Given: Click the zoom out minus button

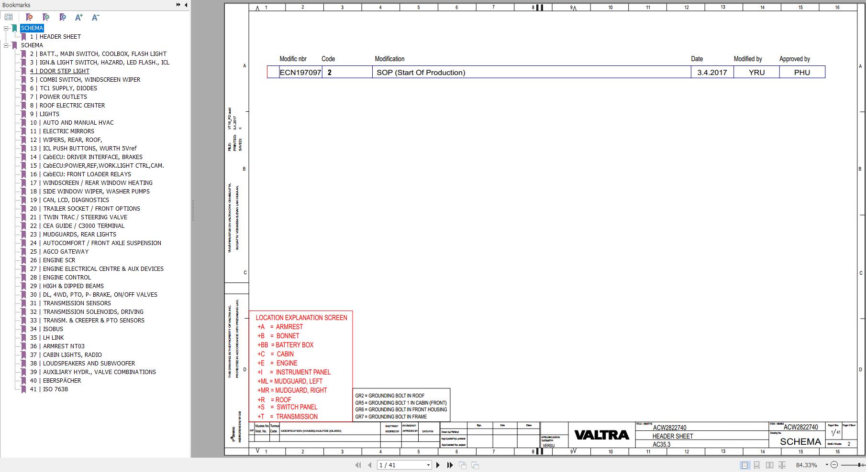Looking at the screenshot, I should 834,465.
